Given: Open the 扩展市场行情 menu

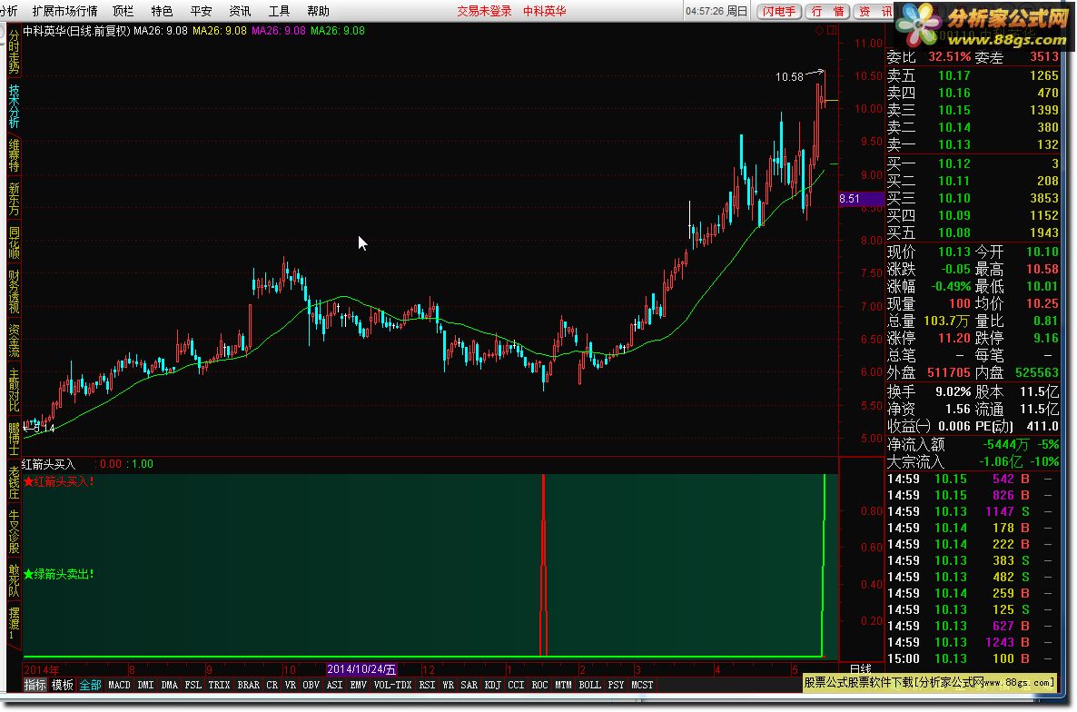Looking at the screenshot, I should tap(64, 11).
